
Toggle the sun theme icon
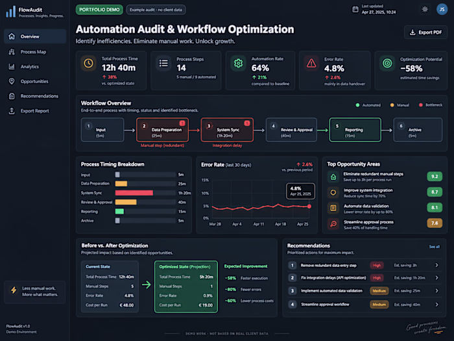point(425,9)
